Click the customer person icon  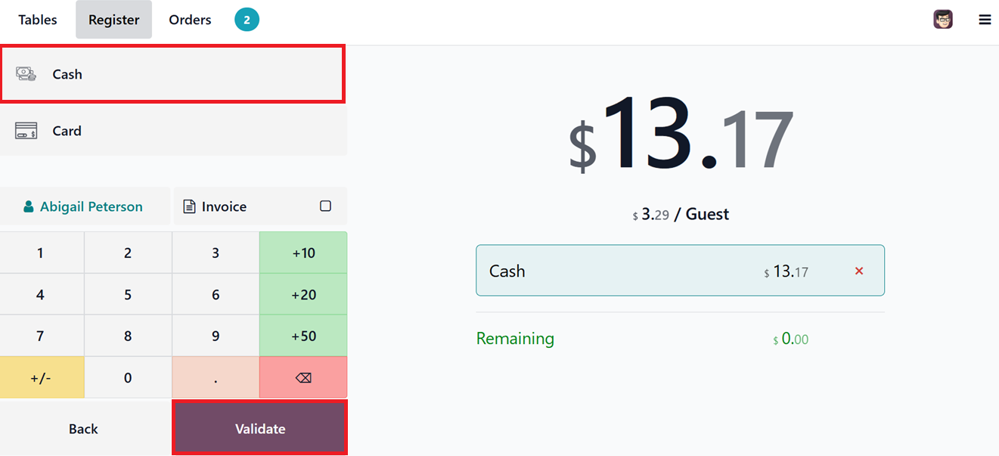pyautogui.click(x=29, y=206)
